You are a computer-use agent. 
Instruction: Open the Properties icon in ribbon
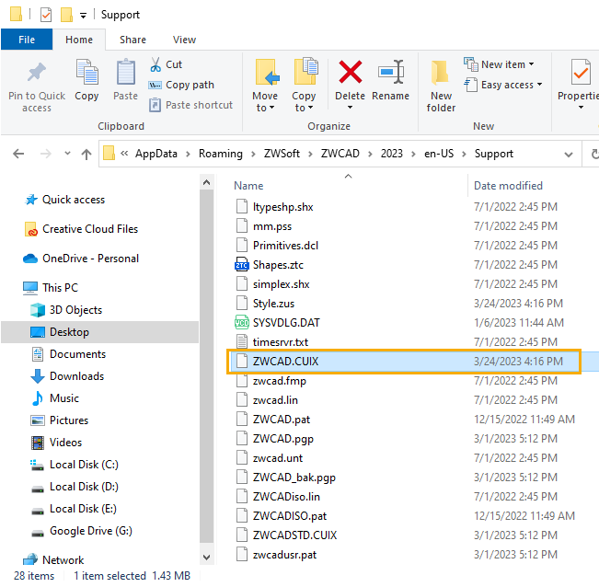point(581,72)
